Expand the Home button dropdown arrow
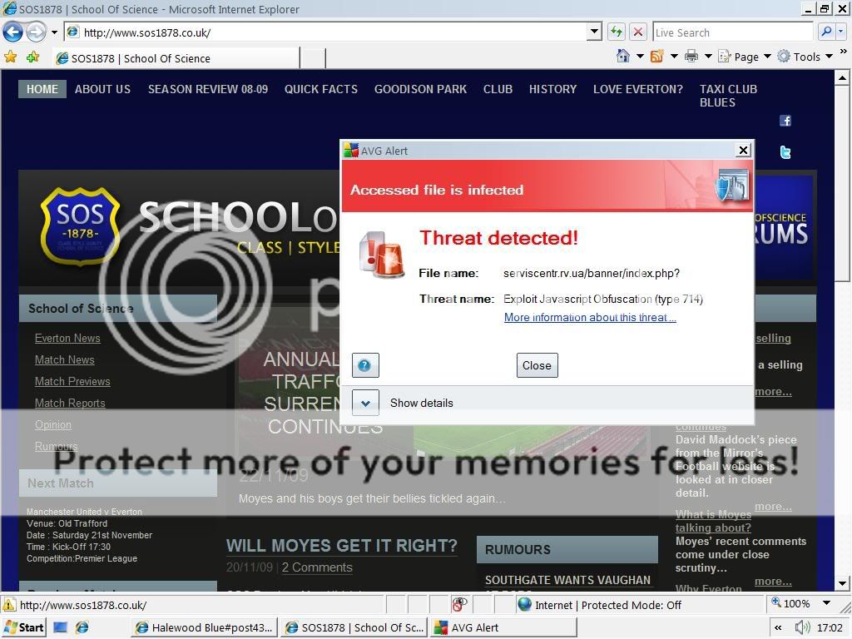This screenshot has height=639, width=852. coord(640,56)
